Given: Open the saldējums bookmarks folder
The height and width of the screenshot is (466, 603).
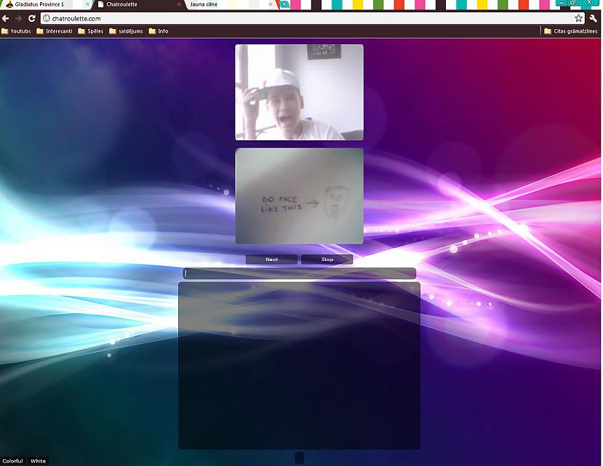Looking at the screenshot, I should [126, 31].
